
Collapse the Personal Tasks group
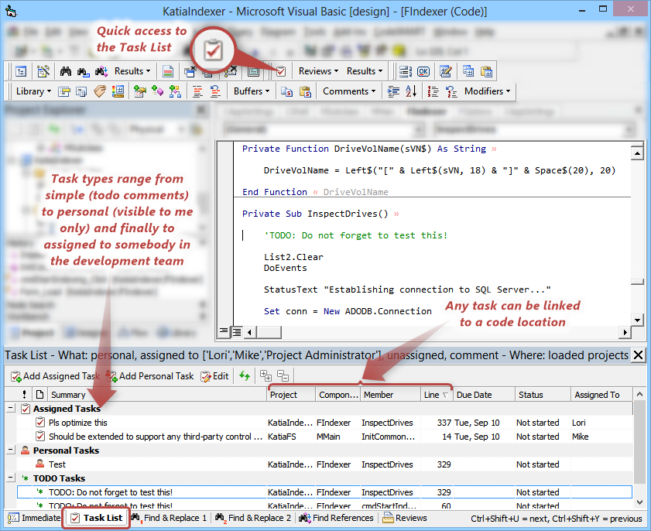coord(11,450)
